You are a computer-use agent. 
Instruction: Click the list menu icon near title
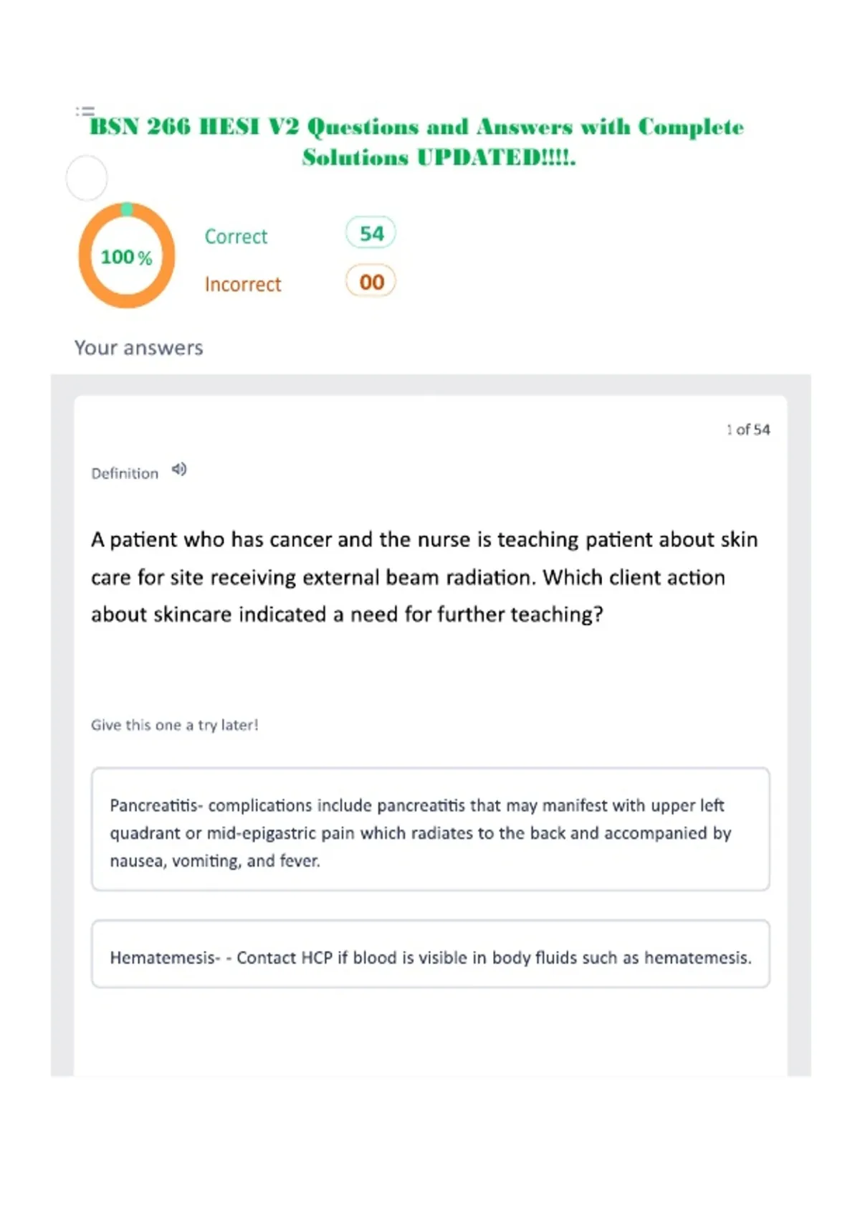point(85,111)
